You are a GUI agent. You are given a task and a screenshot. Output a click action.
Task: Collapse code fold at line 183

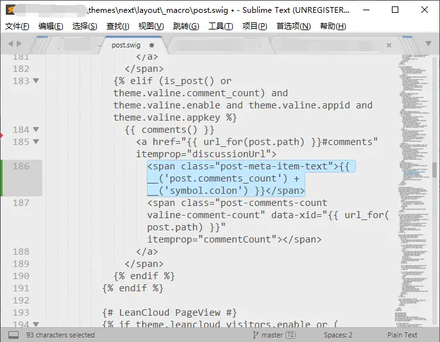35,81
